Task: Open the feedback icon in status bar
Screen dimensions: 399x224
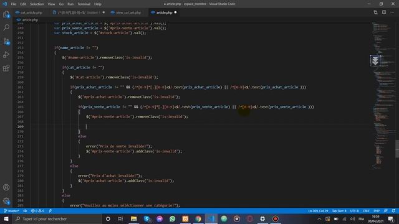Action: click(385, 211)
